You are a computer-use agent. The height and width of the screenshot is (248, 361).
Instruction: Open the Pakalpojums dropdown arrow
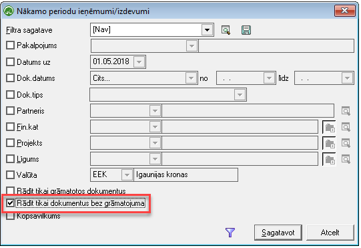coord(192,45)
